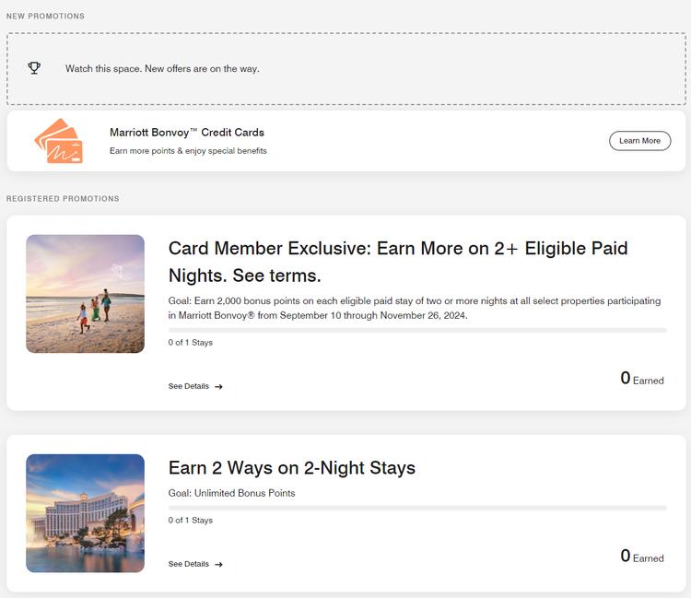This screenshot has height=598, width=691.
Task: Click the New Promotions section label
Action: 45,17
